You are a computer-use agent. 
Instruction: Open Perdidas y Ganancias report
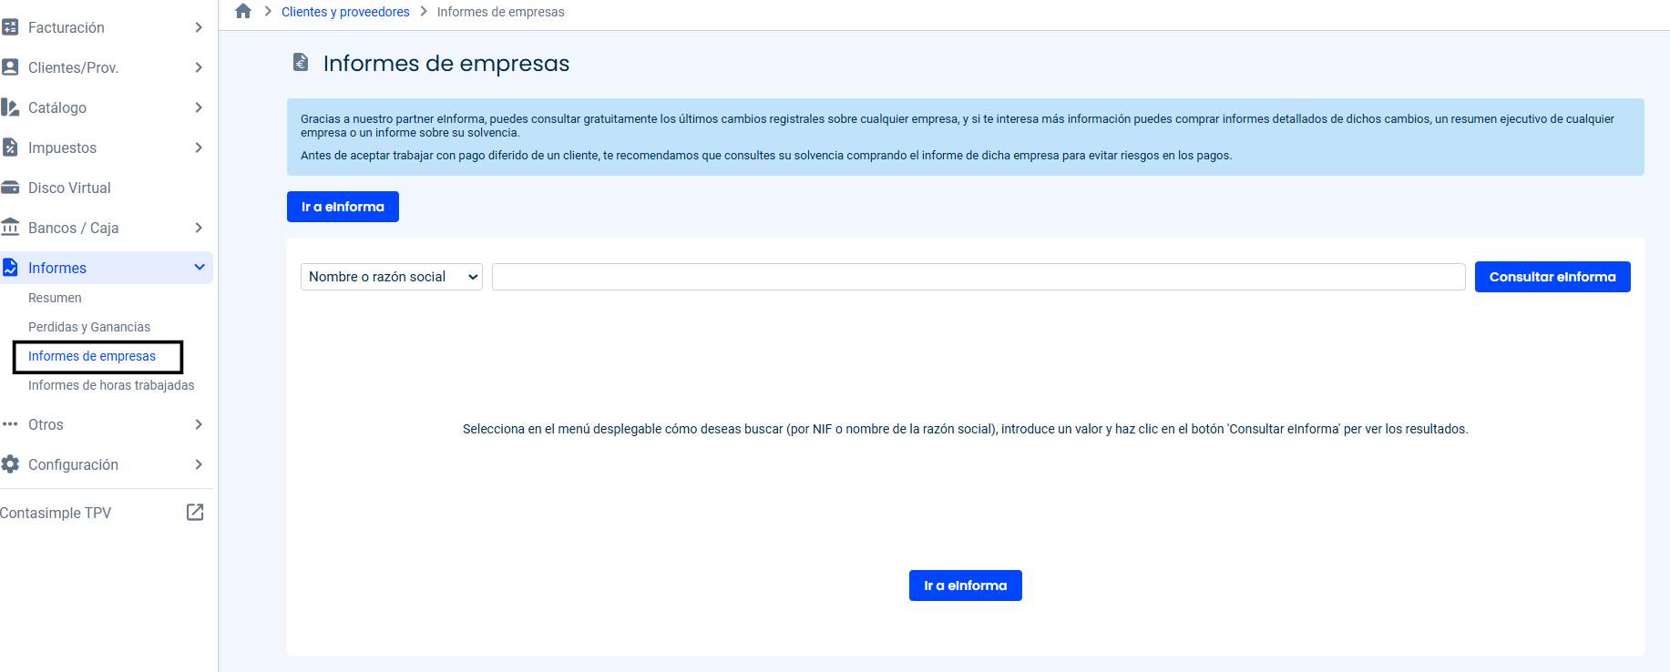[x=89, y=327]
